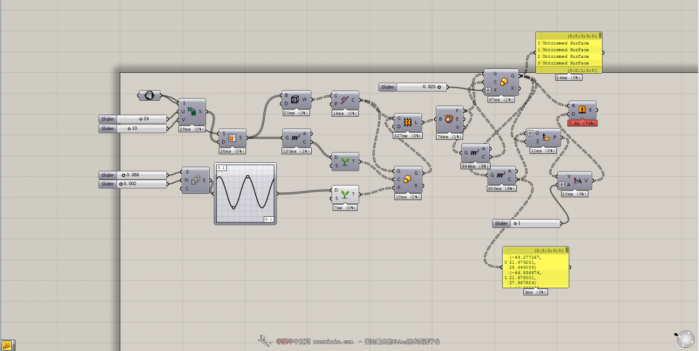Click the Deconstruct Brep component icon
Screen dimensions: 699x351
coord(449,119)
